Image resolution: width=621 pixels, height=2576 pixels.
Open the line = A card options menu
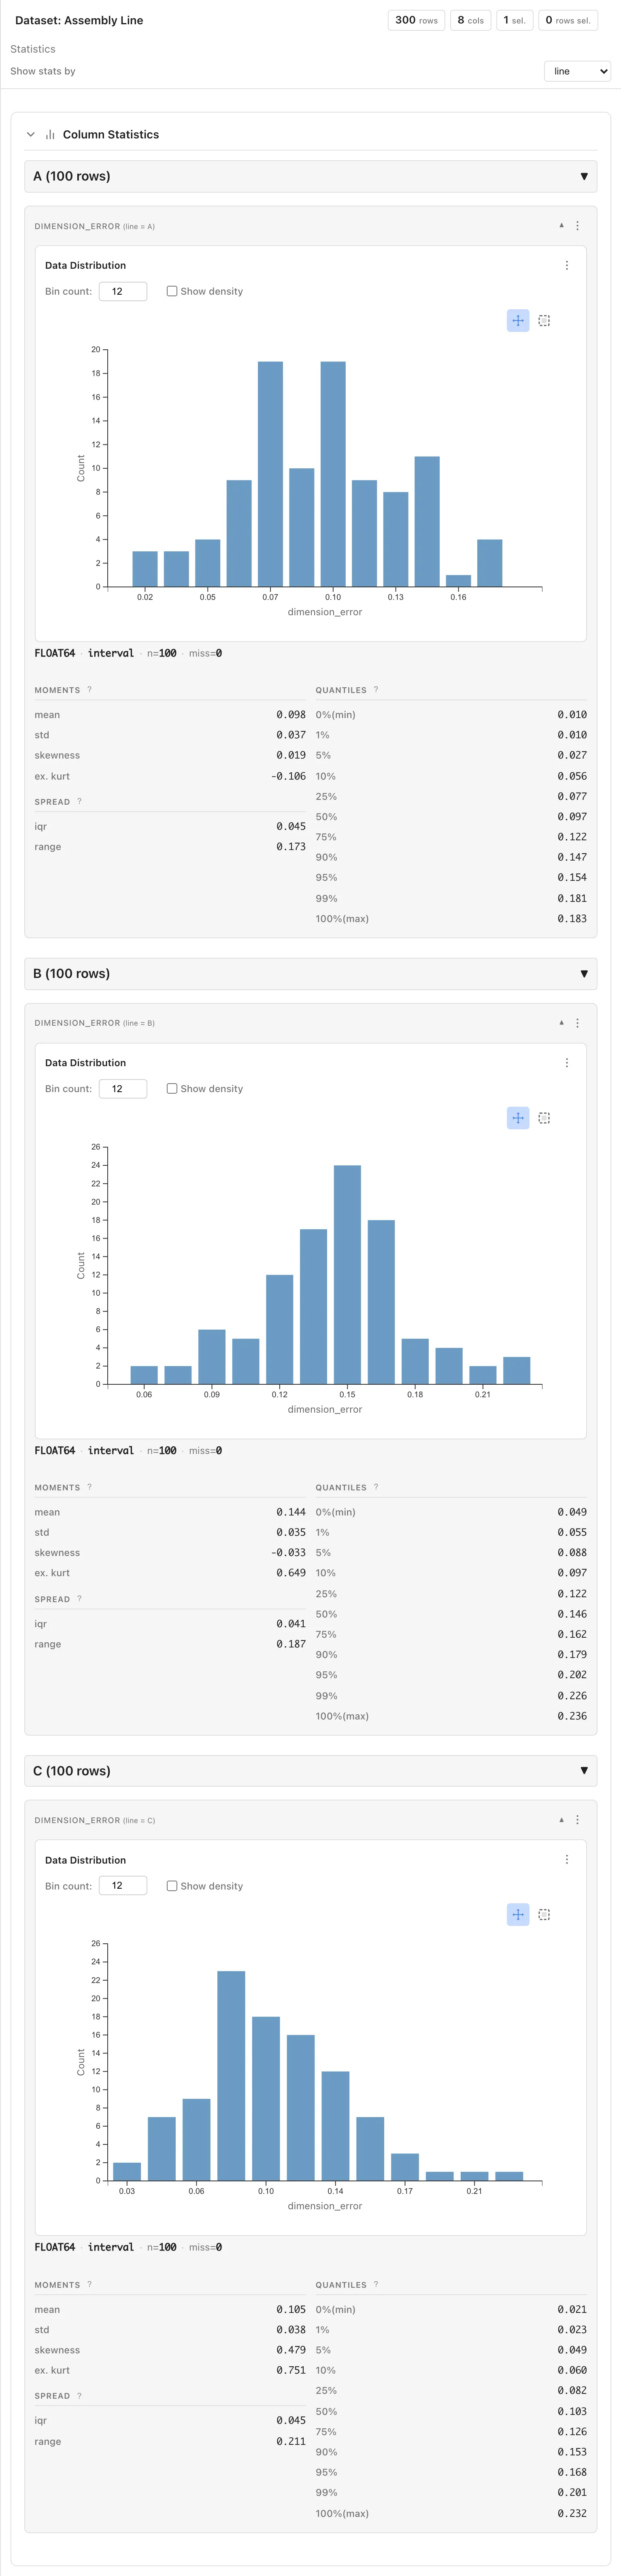(x=577, y=225)
